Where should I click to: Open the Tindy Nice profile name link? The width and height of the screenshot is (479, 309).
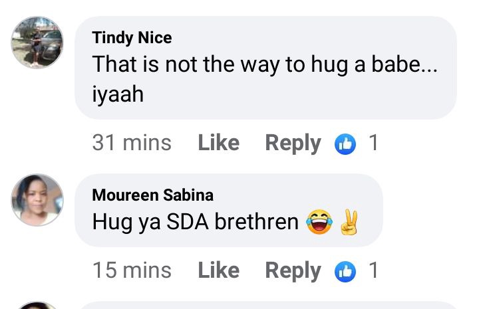tap(132, 38)
